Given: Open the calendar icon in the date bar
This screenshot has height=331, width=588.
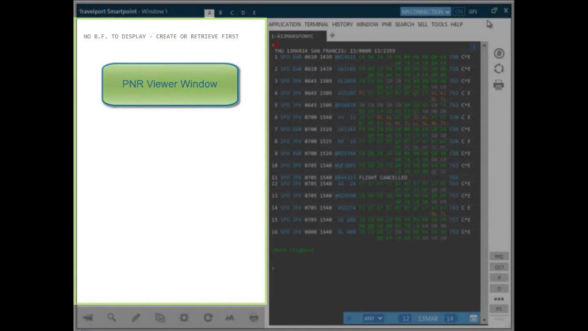Looking at the screenshot, I should 473,318.
